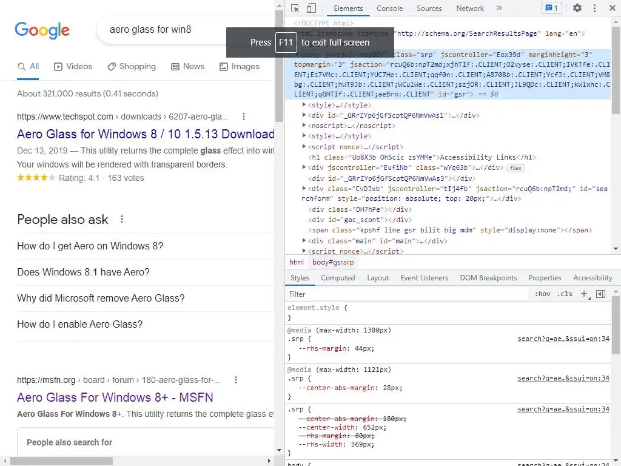
Task: Add new style rule plus icon
Action: pos(585,294)
